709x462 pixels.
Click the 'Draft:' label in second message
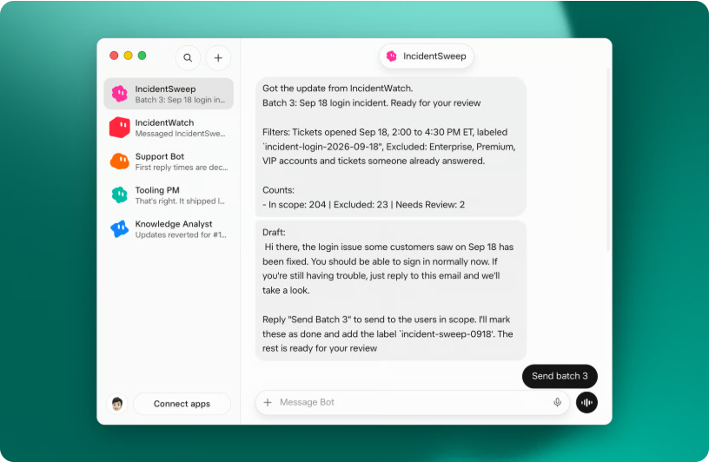click(274, 233)
